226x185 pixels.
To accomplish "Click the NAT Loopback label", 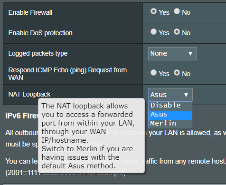I will coord(29,94).
